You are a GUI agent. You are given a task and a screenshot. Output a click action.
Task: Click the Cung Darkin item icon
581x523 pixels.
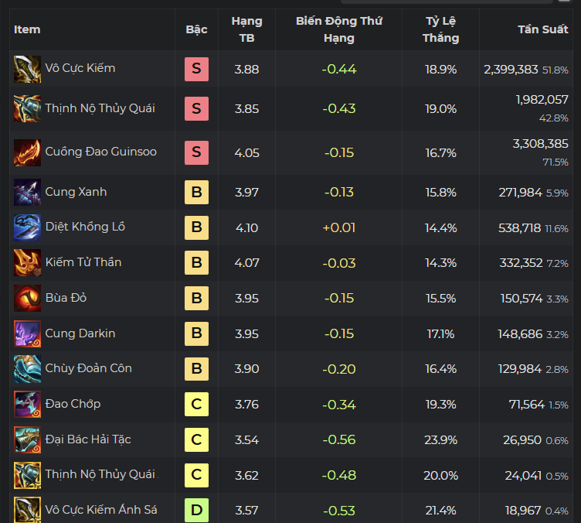(x=27, y=333)
